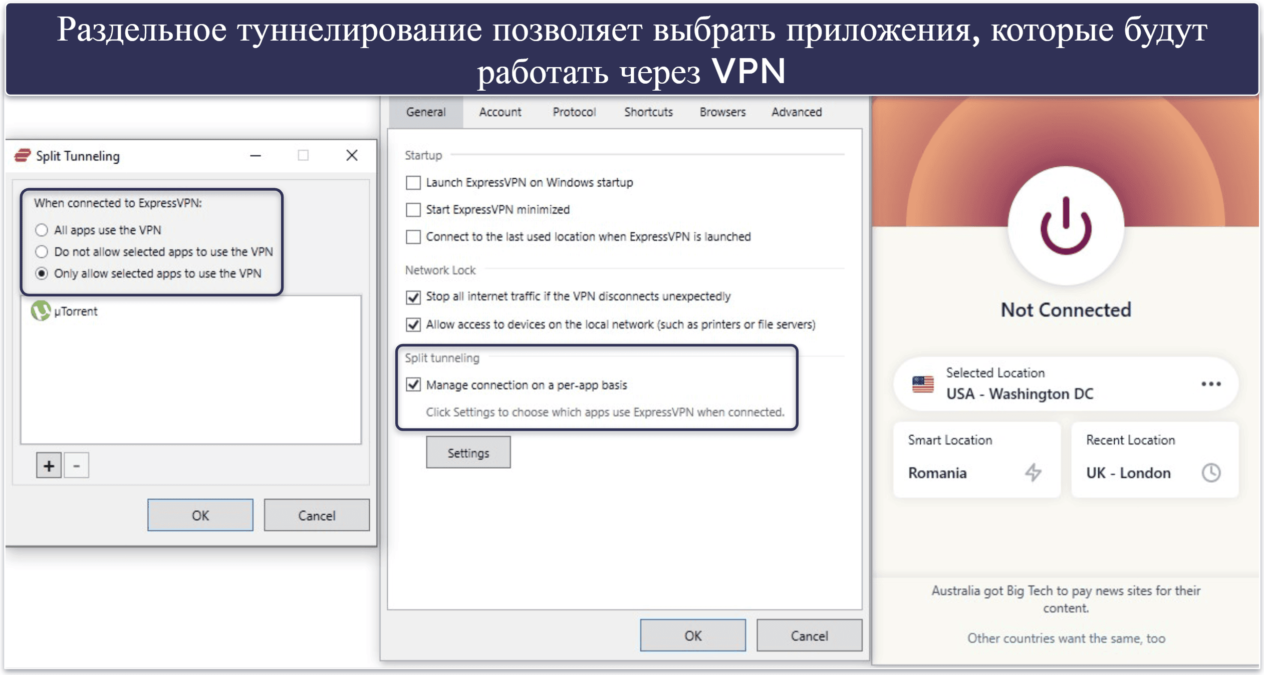Click the 'Split Tunneling' window title

tap(78, 156)
